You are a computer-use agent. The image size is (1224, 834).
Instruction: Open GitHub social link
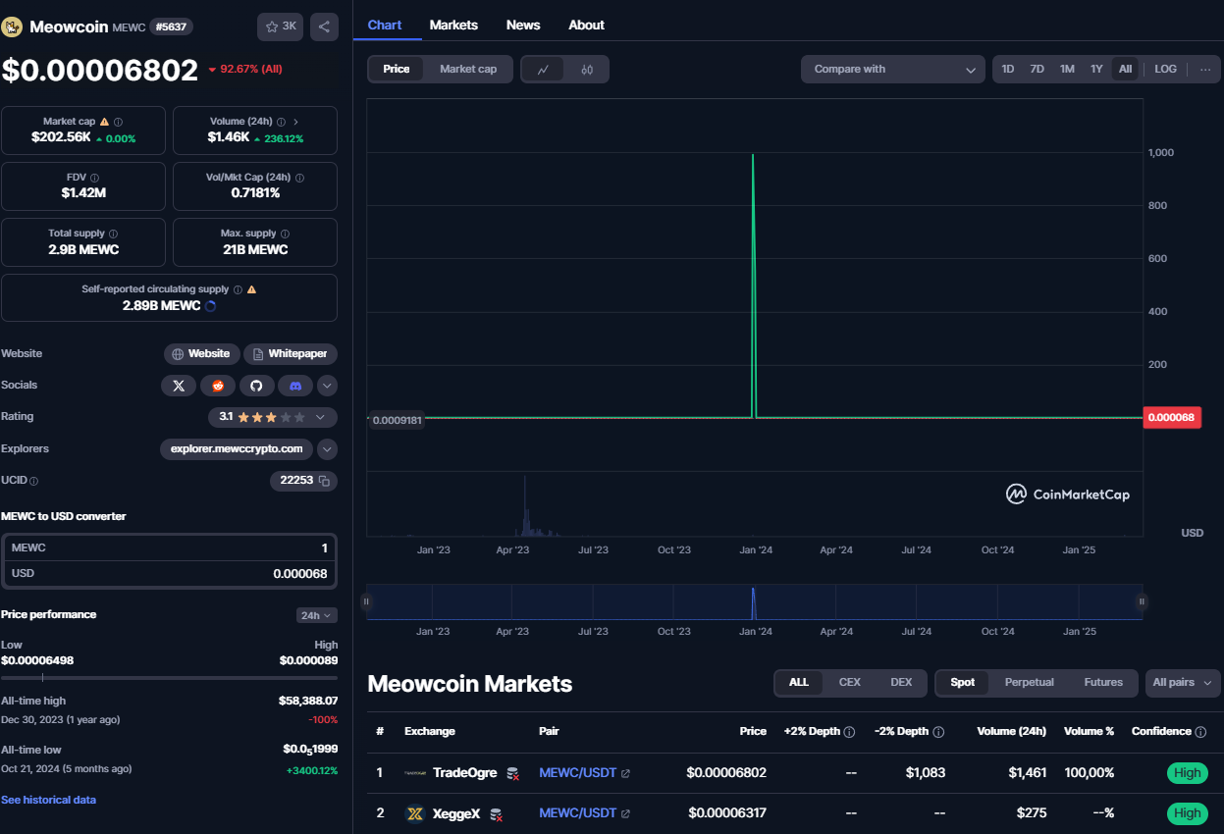(256, 386)
